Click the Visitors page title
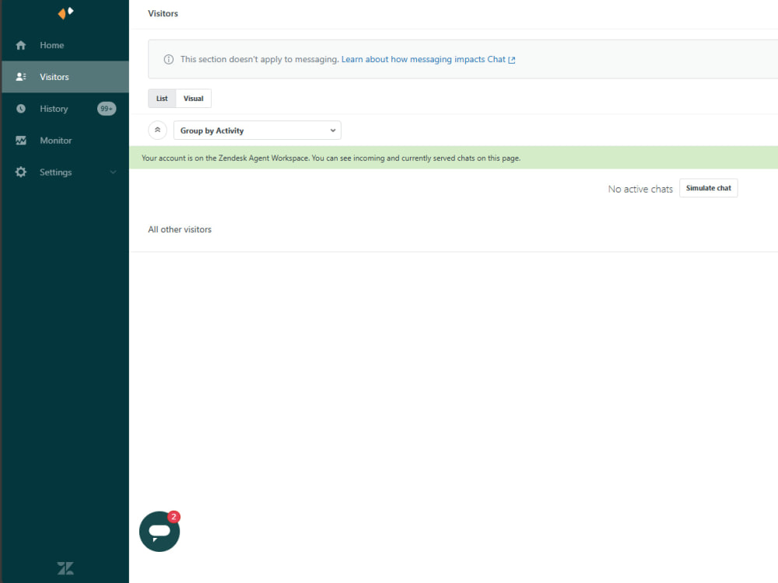 163,13
